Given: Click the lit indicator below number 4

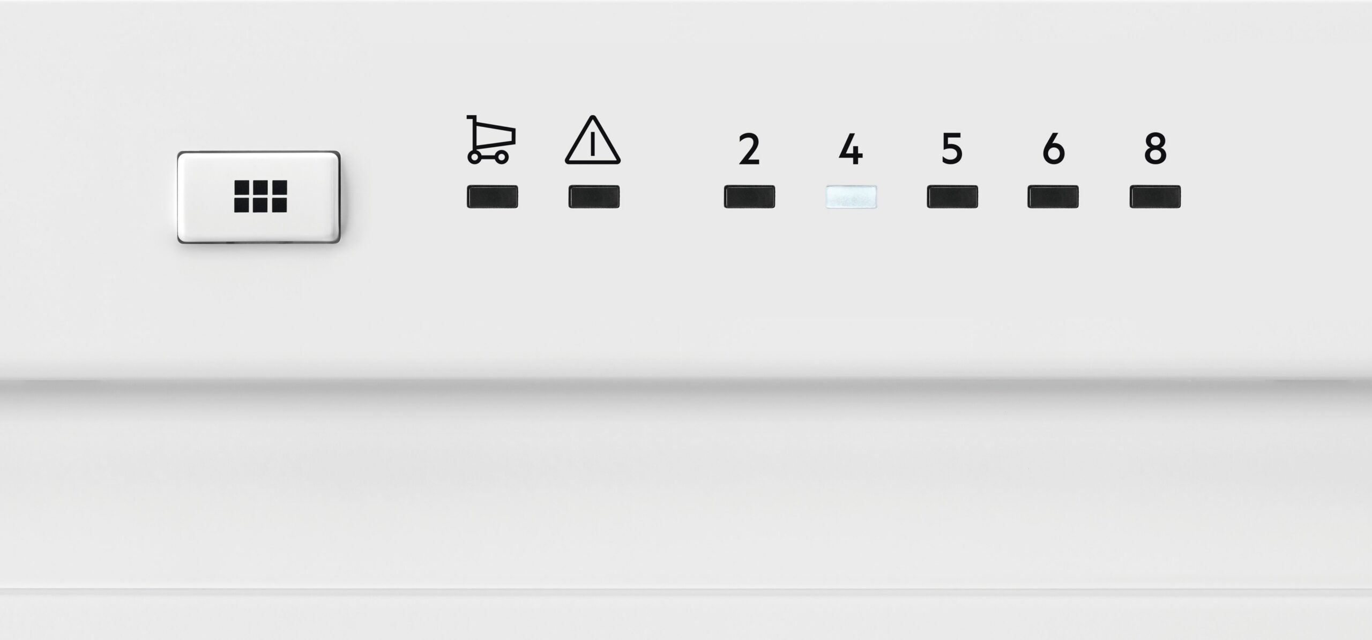Looking at the screenshot, I should click(851, 197).
